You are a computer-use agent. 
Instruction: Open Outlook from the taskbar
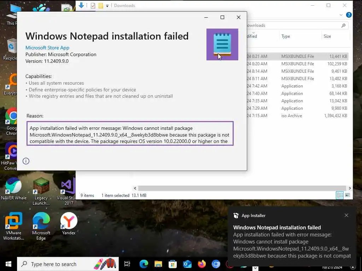tap(187, 264)
